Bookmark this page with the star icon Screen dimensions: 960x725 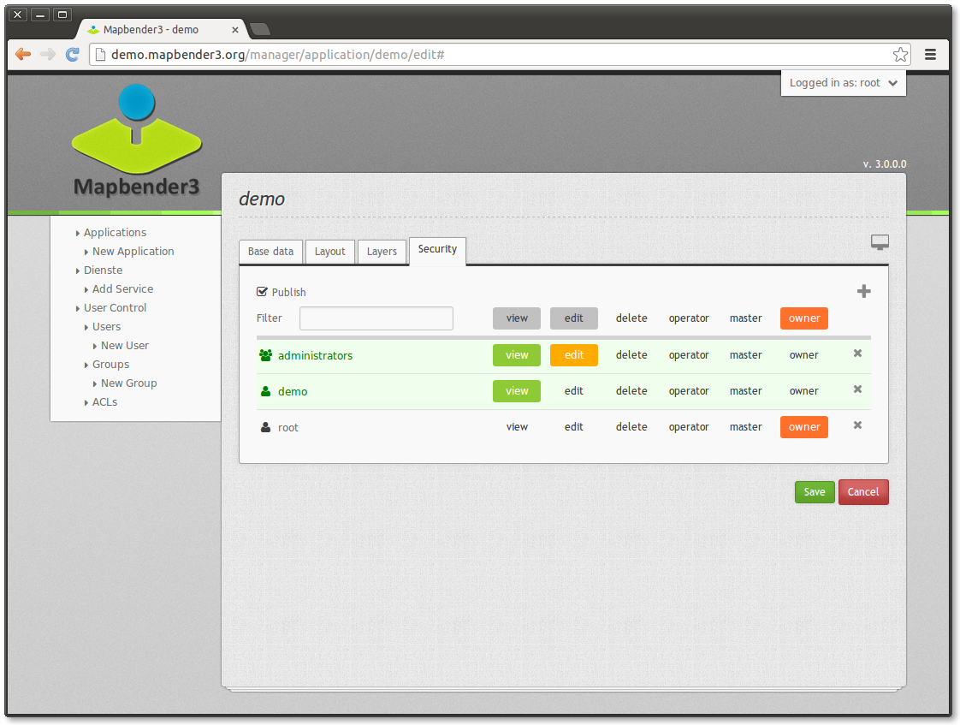coord(900,55)
